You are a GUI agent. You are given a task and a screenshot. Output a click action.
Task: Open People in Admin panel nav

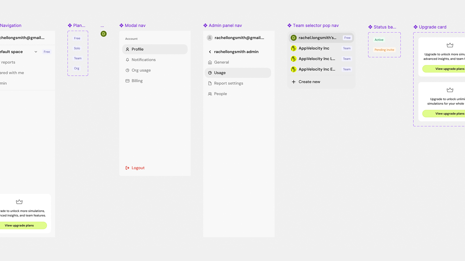point(238,94)
